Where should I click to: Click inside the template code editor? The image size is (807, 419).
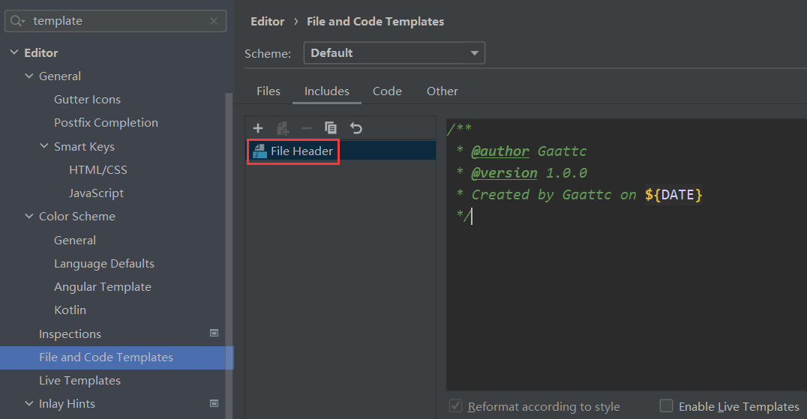pyautogui.click(x=622, y=300)
